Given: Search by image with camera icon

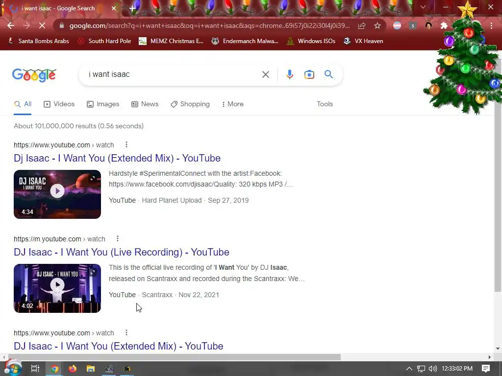Looking at the screenshot, I should point(309,74).
